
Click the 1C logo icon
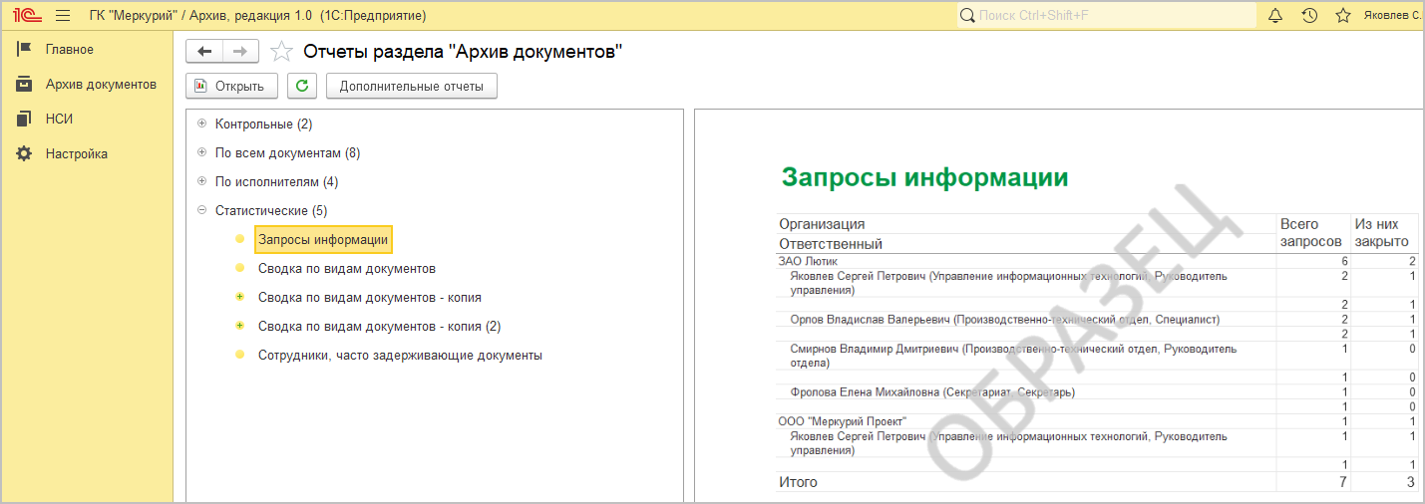26,16
